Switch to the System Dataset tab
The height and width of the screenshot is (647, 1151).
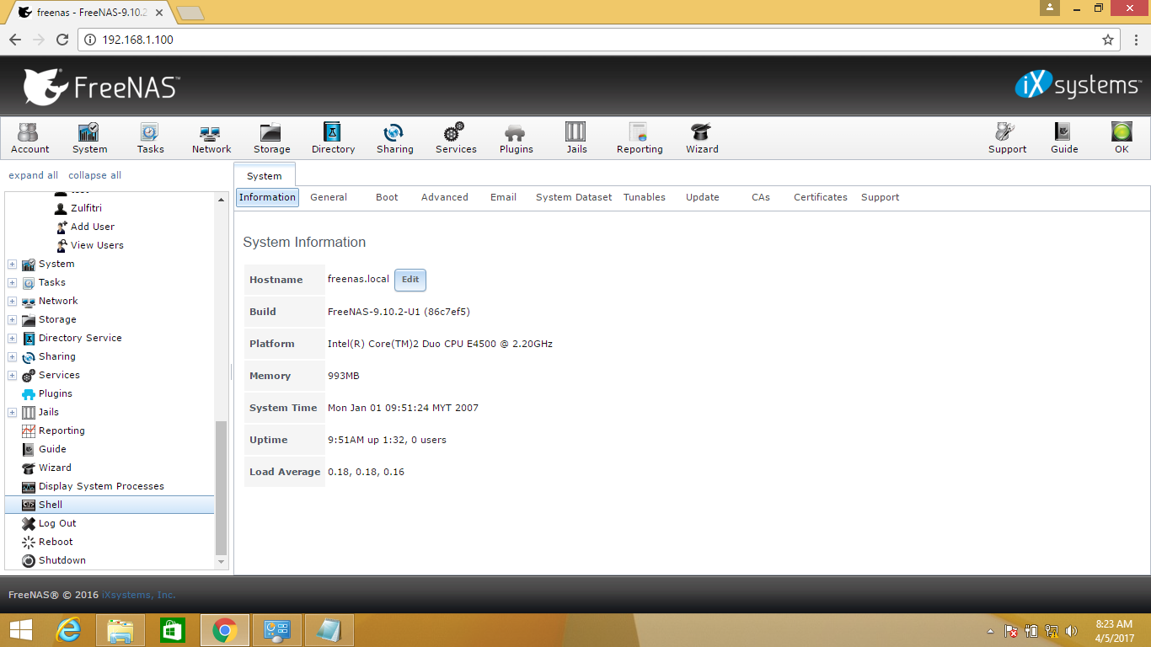[x=574, y=197]
